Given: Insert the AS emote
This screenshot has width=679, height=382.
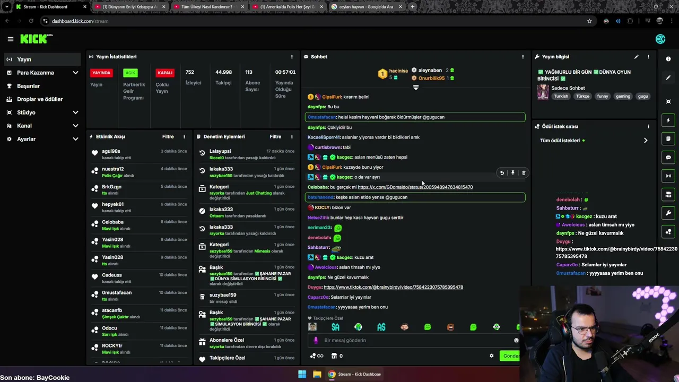Looking at the screenshot, I should [x=381, y=327].
